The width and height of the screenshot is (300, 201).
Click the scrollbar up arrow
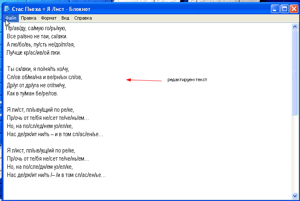click(295, 27)
